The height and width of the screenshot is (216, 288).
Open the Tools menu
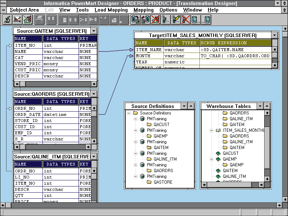(82, 10)
